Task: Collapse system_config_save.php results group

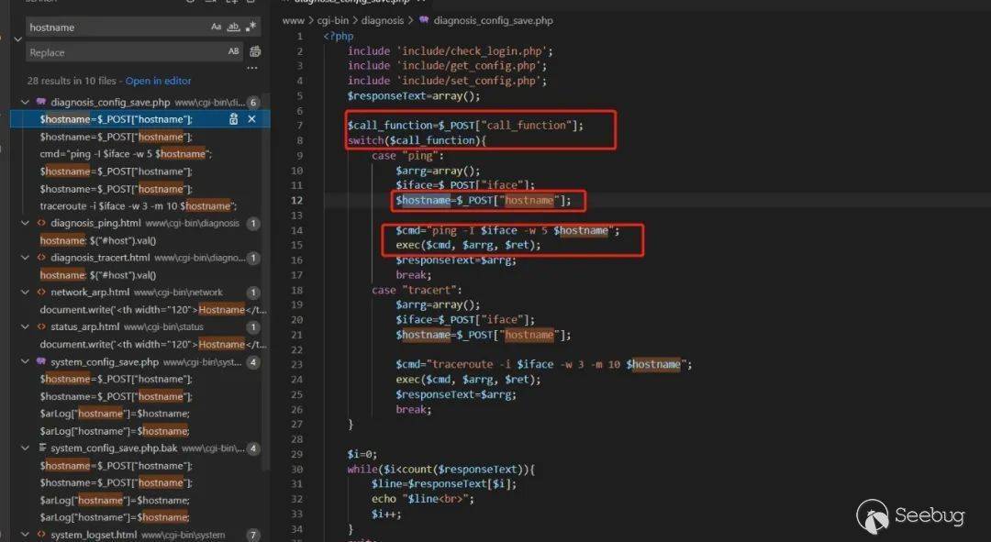Action: point(27,362)
